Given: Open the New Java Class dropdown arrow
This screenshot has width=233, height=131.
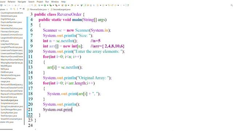Looking at the screenshot, I should [x=68, y=5].
